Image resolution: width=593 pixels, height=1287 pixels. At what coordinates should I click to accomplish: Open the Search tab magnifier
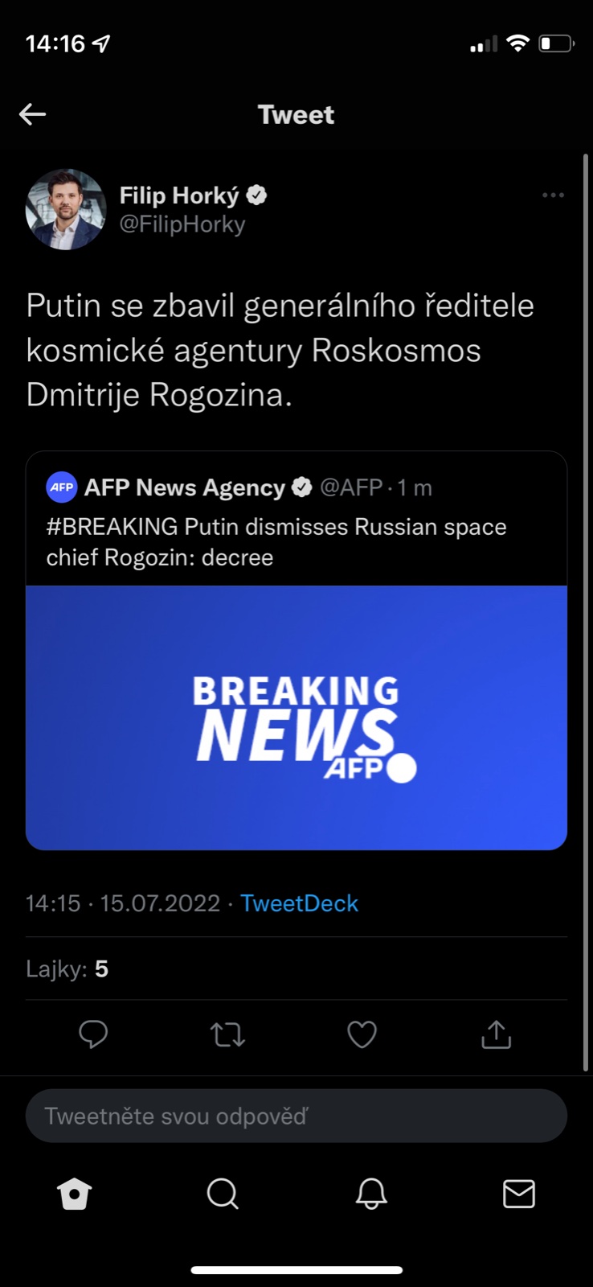pyautogui.click(x=223, y=1194)
